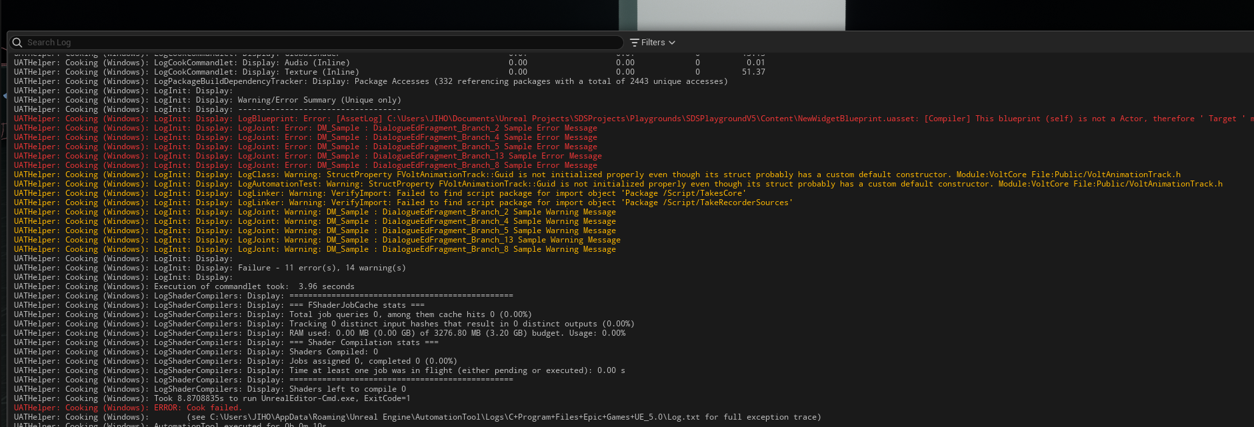Viewport: 1254px width, 427px height.
Task: Click the Filters funnel icon
Action: [x=634, y=43]
